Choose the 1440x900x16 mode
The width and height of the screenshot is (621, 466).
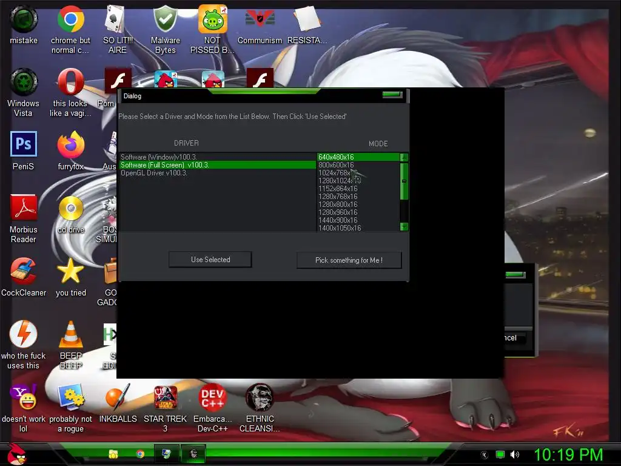[358, 220]
